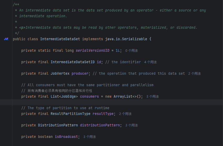223x146 pixels.
Task: Click the '// the identifier' comment
Action: (123, 62)
